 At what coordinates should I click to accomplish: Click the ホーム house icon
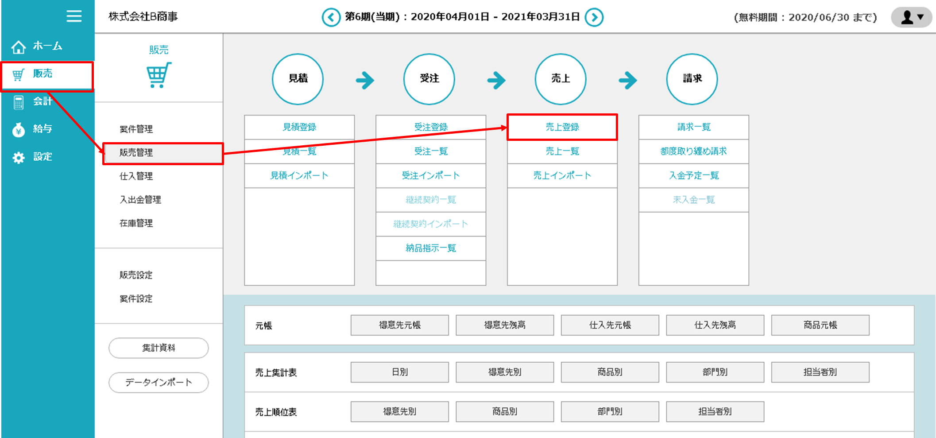click(x=19, y=47)
